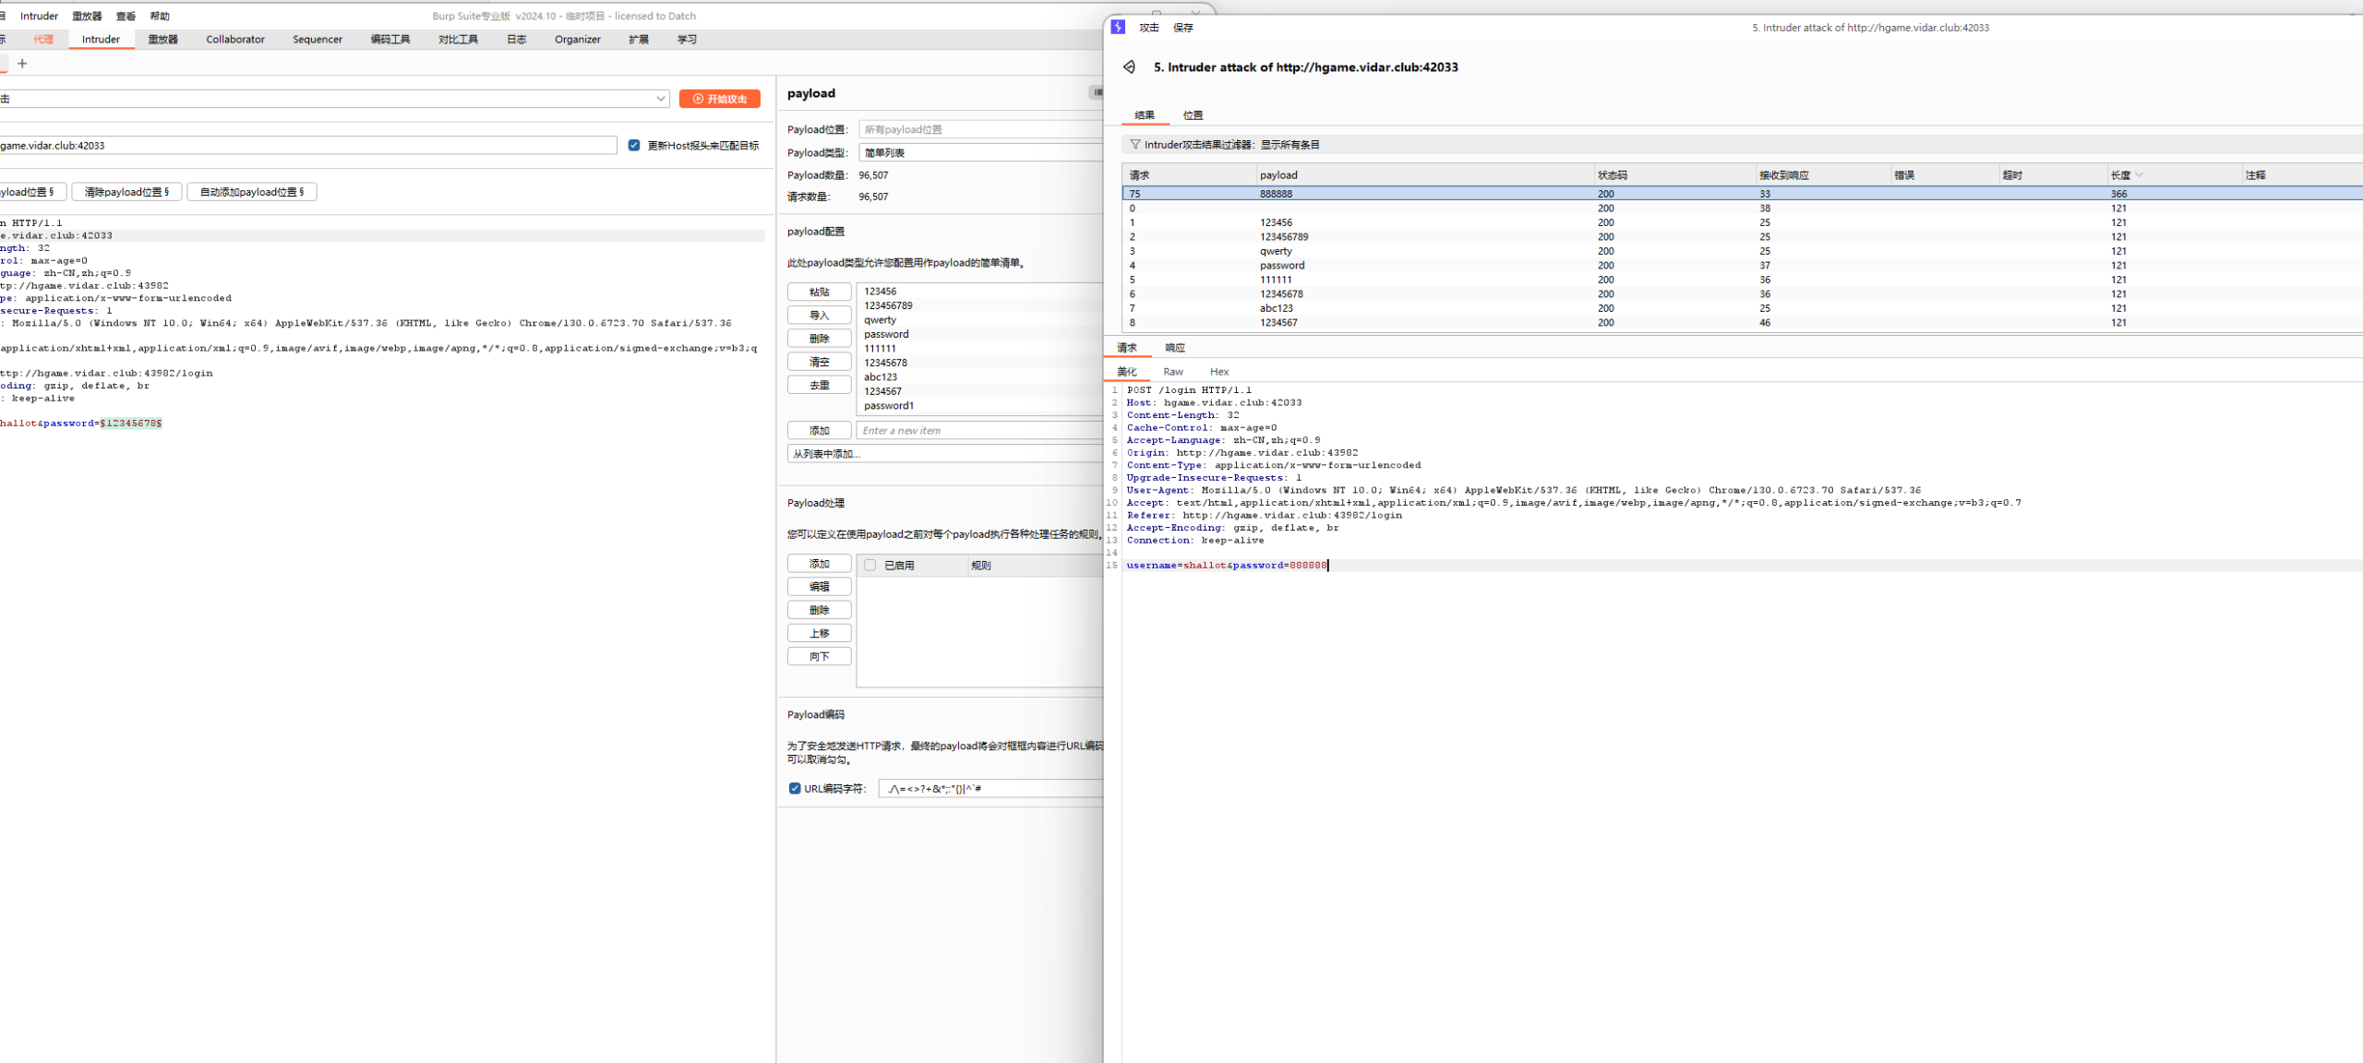
Task: Select the result row with payload 123456789
Action: click(1283, 237)
